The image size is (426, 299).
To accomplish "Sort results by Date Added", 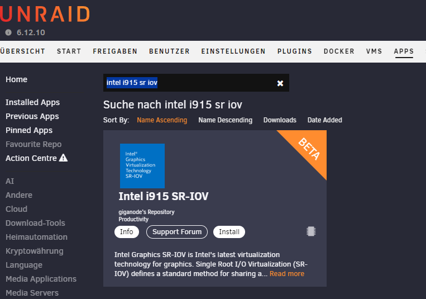I will [x=324, y=120].
